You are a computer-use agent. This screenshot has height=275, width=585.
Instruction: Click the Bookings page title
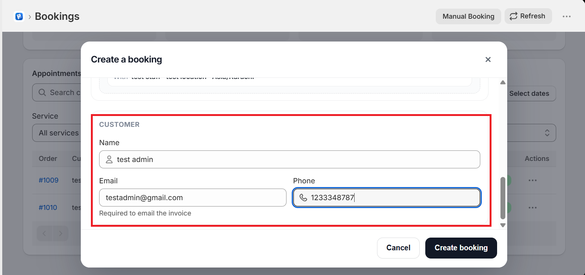pos(57,16)
